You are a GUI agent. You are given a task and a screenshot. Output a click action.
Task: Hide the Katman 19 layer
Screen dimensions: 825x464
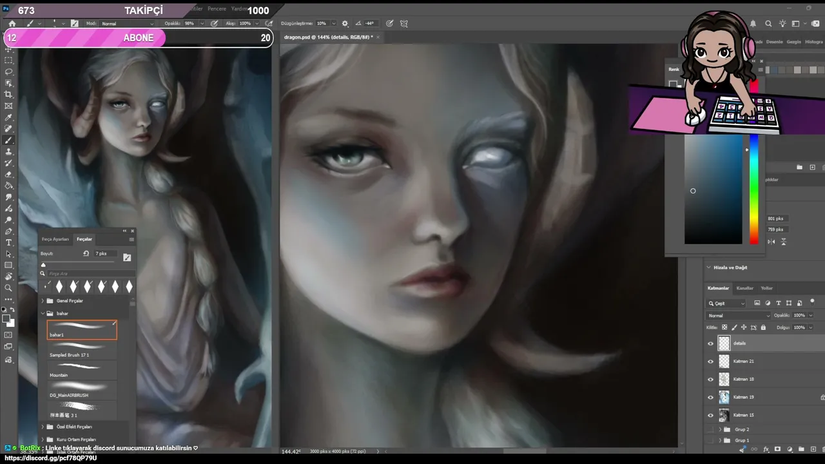coord(711,398)
